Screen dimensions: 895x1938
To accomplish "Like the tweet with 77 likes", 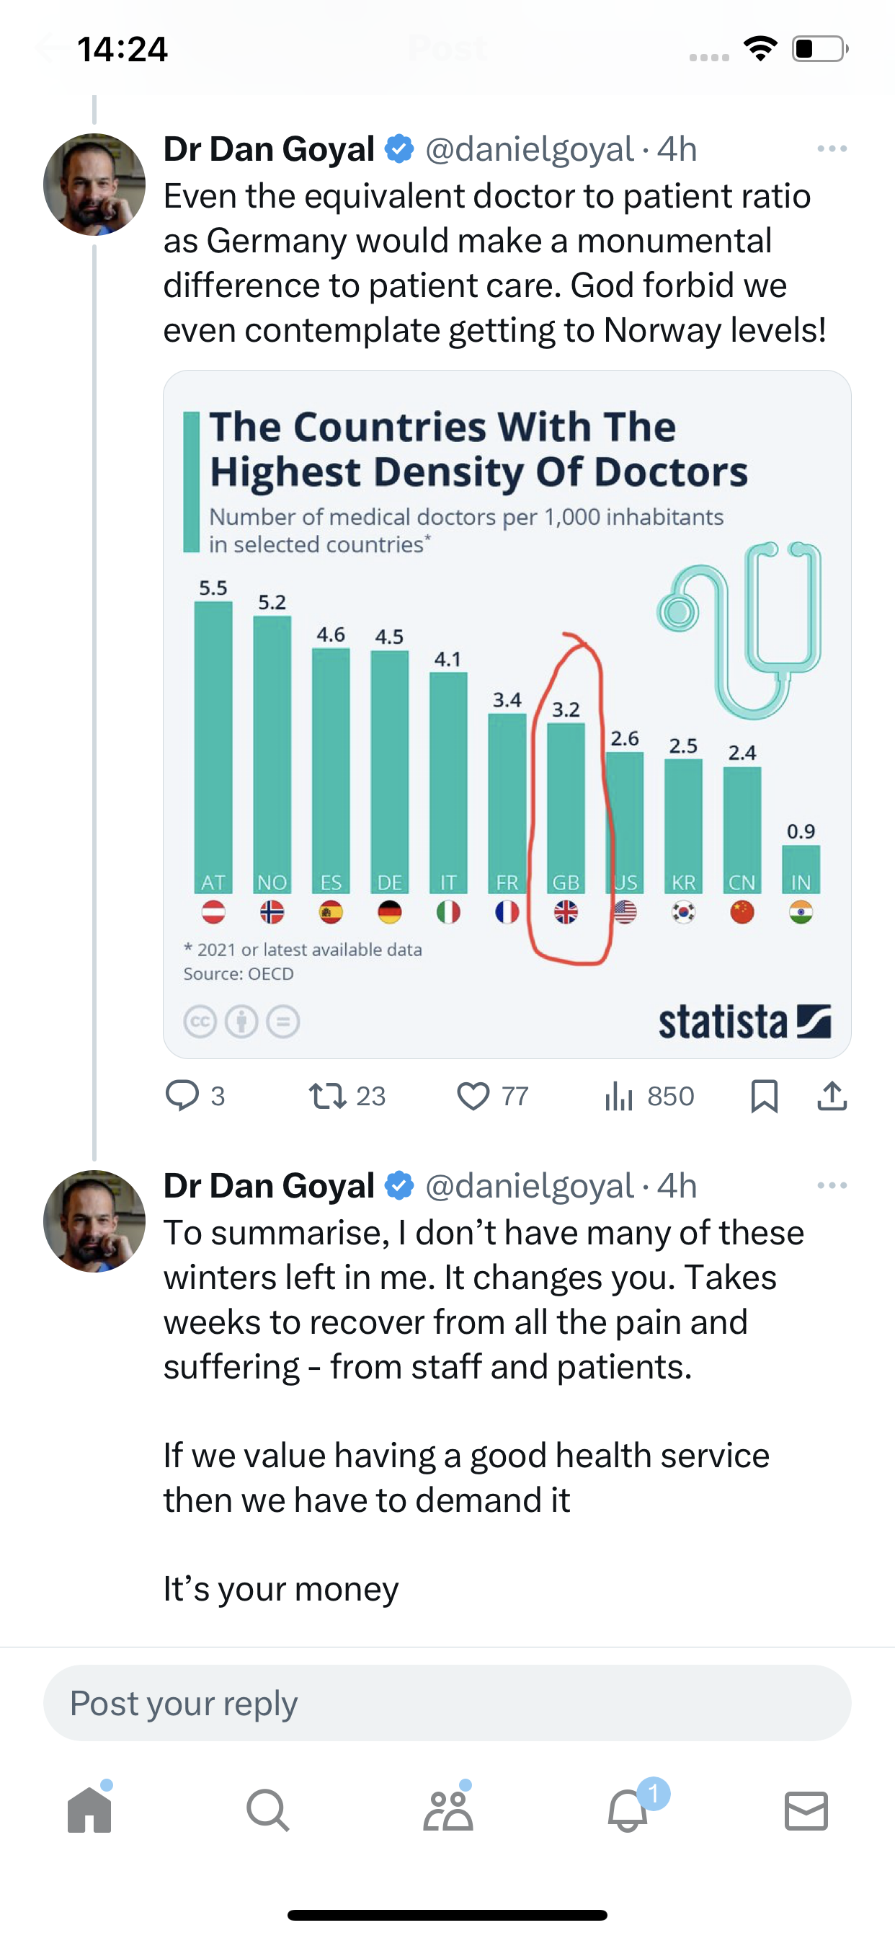I will tap(493, 1095).
